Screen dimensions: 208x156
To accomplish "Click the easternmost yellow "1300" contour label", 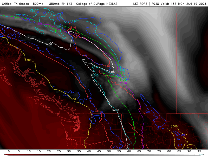I will pyautogui.click(x=174, y=126).
